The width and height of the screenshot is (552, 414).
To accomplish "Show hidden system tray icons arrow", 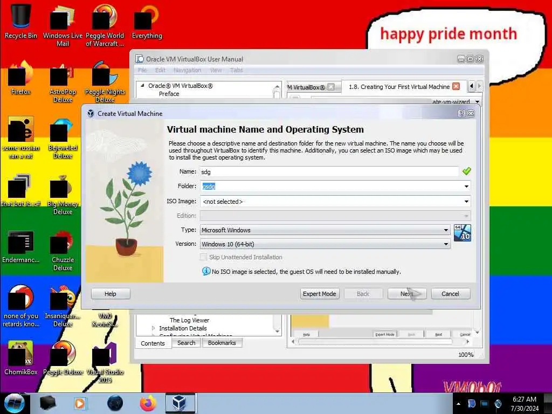I will (458, 404).
